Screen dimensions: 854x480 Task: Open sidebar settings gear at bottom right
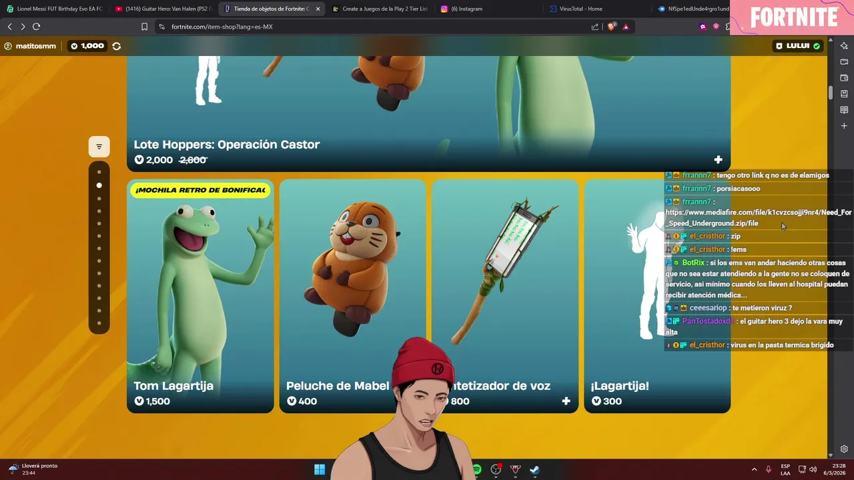[x=844, y=449]
